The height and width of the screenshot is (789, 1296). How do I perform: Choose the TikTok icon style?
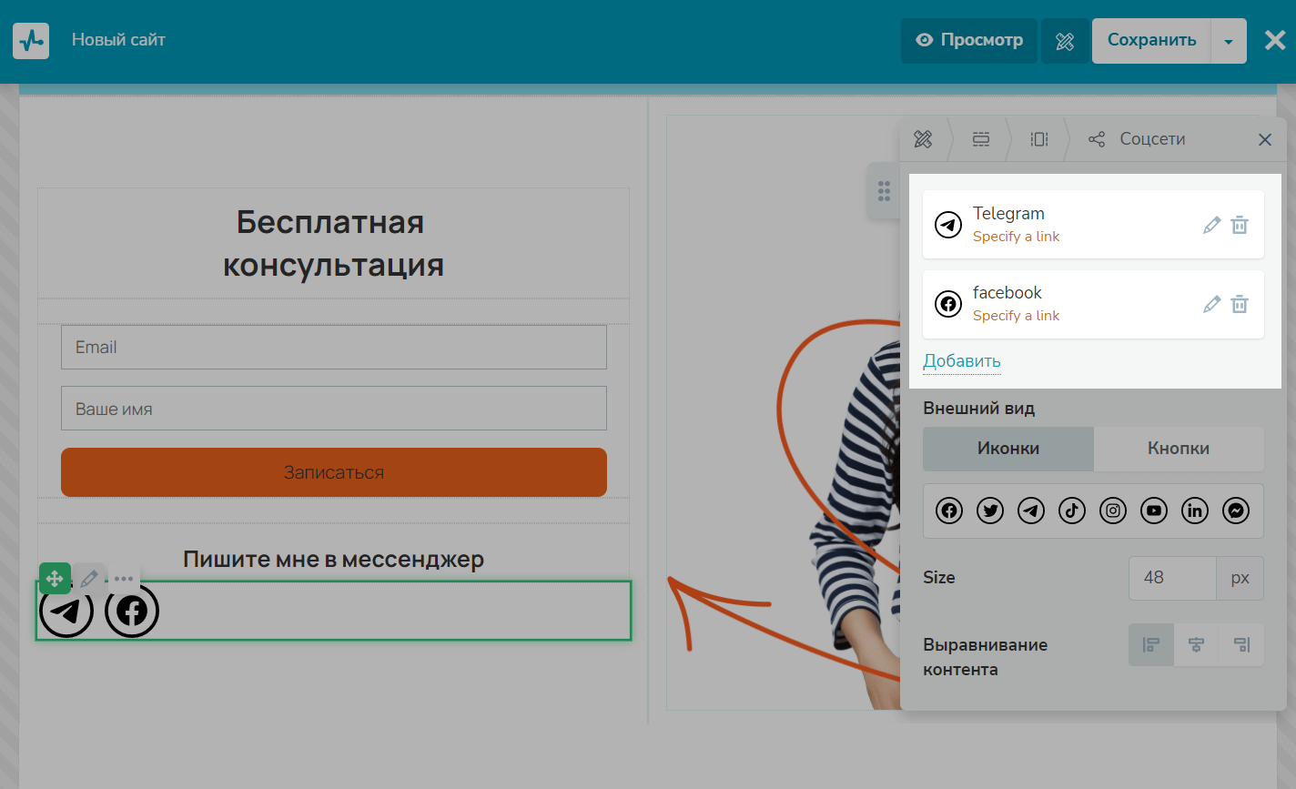click(x=1072, y=511)
